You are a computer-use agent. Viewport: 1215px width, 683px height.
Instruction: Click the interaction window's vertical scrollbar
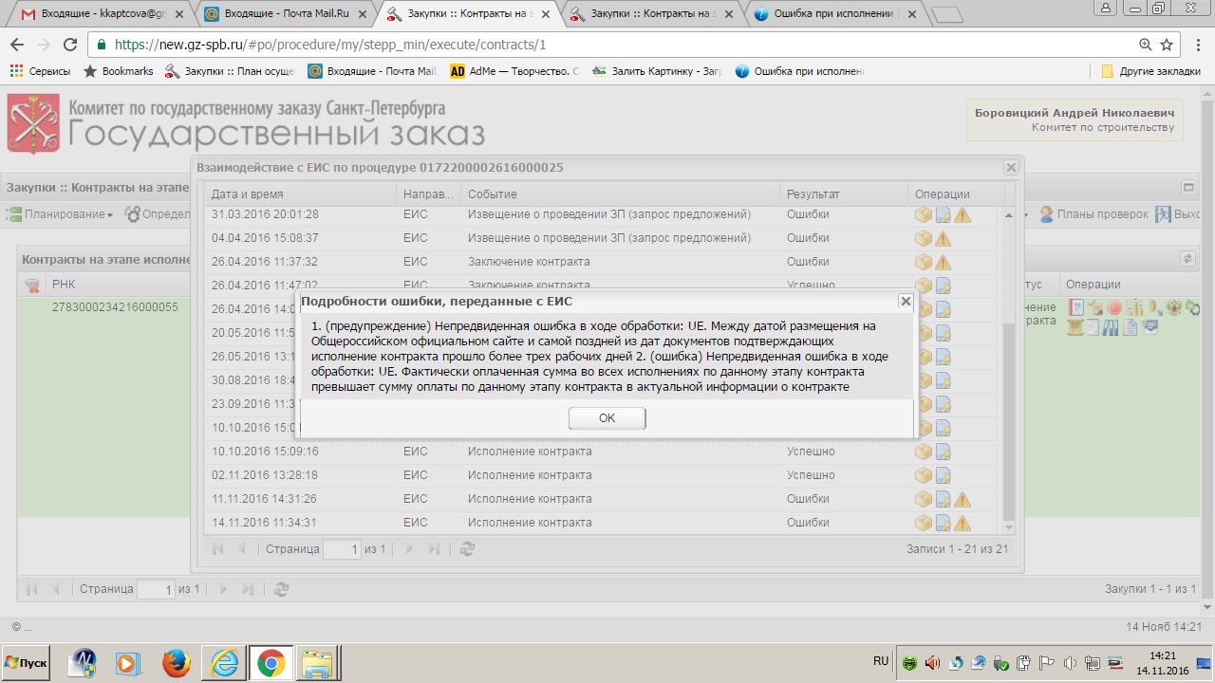click(1008, 417)
